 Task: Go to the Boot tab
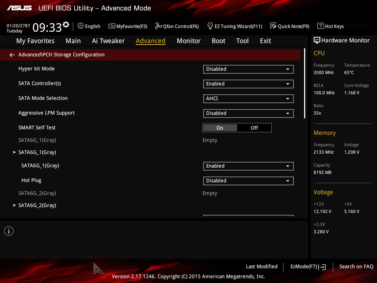coord(218,41)
